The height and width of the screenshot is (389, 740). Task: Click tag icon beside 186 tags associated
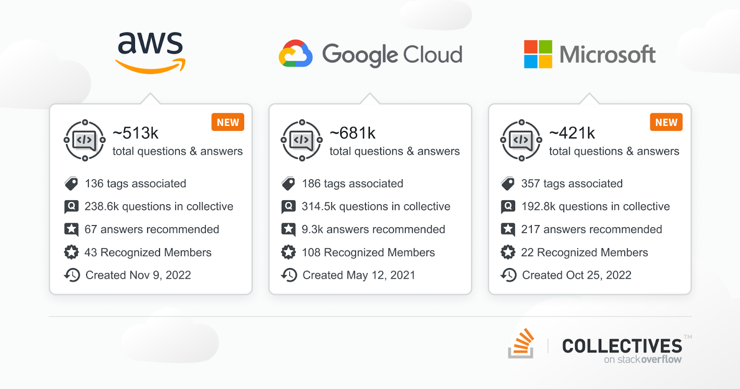point(288,184)
